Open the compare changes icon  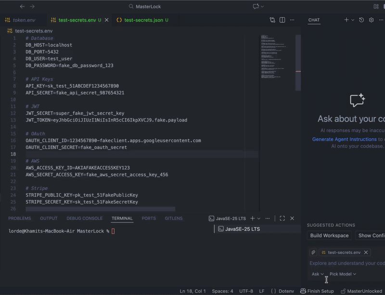pos(272,20)
